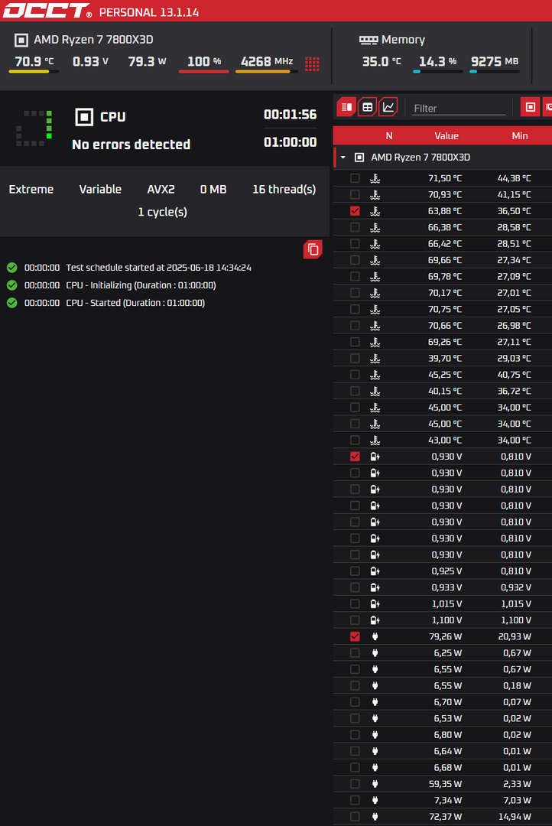Uncheck the ticked 0,930 V voltage checkbox

pos(355,457)
